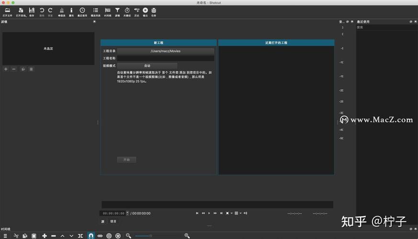
Task: Click the Undo arrow in the top toolbar
Action: [x=42, y=12]
